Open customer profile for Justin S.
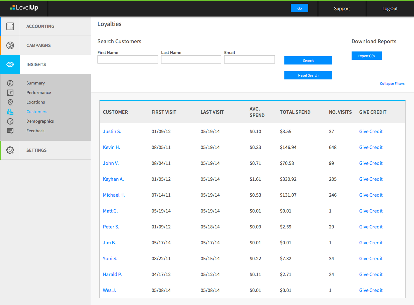The width and height of the screenshot is (414, 305). coord(112,131)
